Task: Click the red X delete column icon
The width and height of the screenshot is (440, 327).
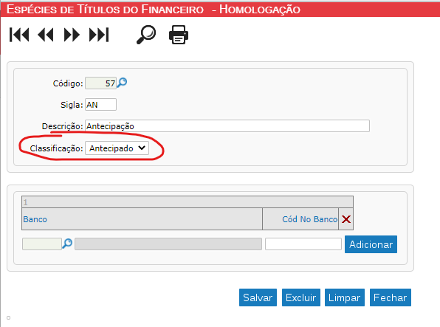Action: click(x=346, y=219)
